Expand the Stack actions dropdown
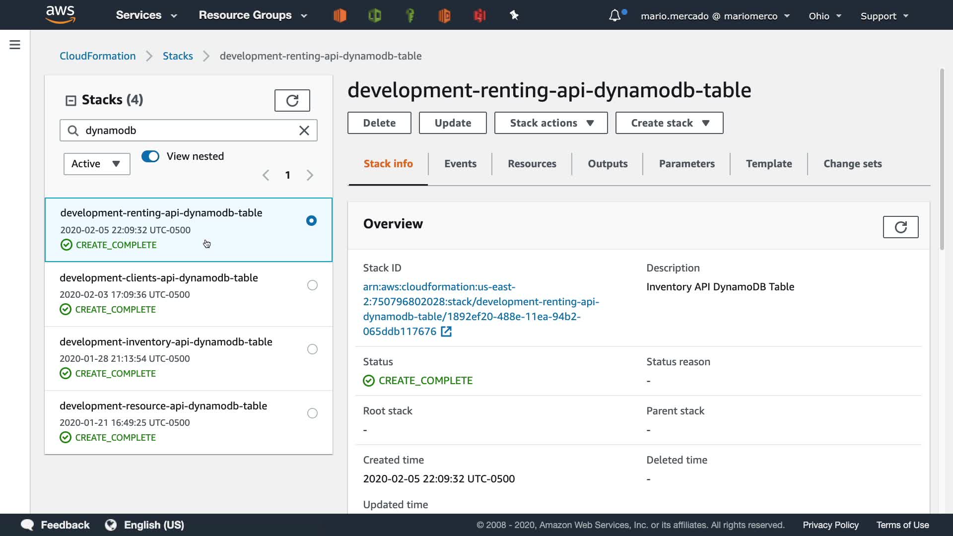 [x=551, y=123]
